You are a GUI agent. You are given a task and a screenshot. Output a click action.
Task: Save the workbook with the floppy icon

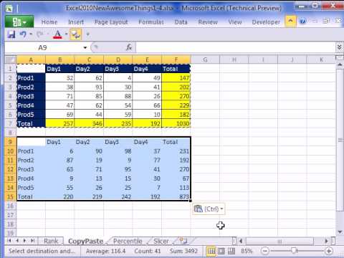[x=11, y=34]
